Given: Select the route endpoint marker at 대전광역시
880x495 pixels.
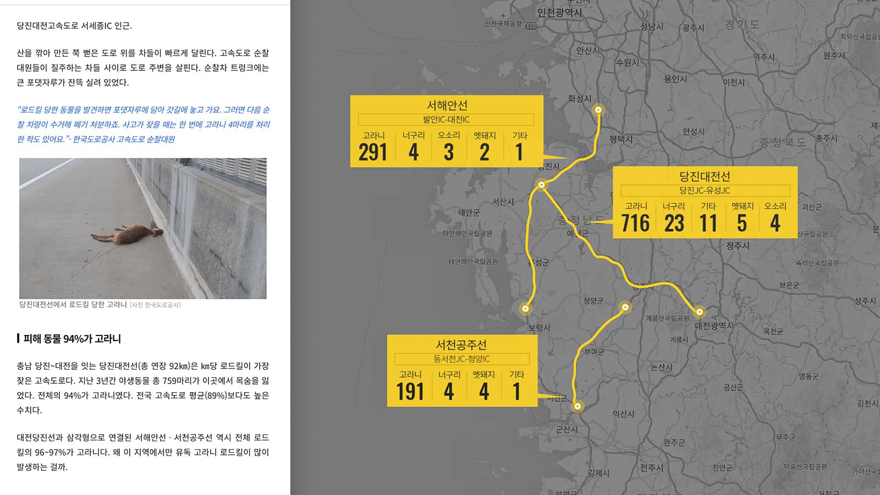Looking at the screenshot, I should click(699, 312).
